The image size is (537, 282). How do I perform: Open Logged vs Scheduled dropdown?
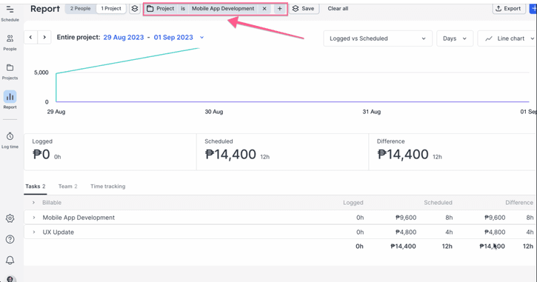pos(378,38)
